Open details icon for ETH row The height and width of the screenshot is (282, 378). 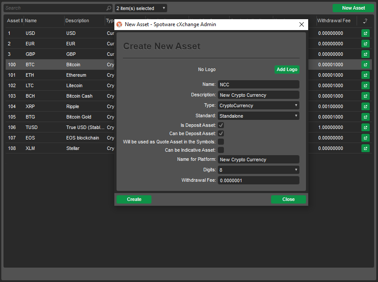[x=365, y=75]
